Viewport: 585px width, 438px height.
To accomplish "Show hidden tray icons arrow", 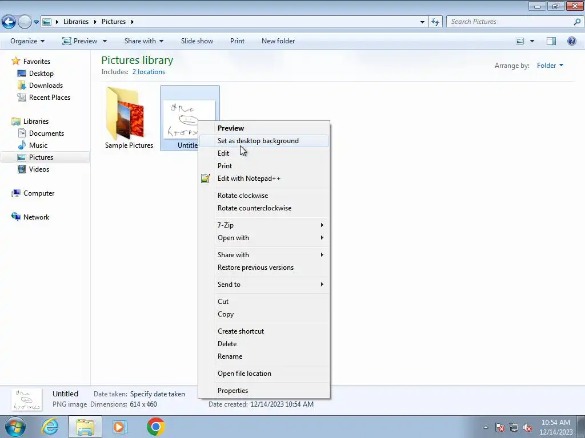I will (486, 428).
